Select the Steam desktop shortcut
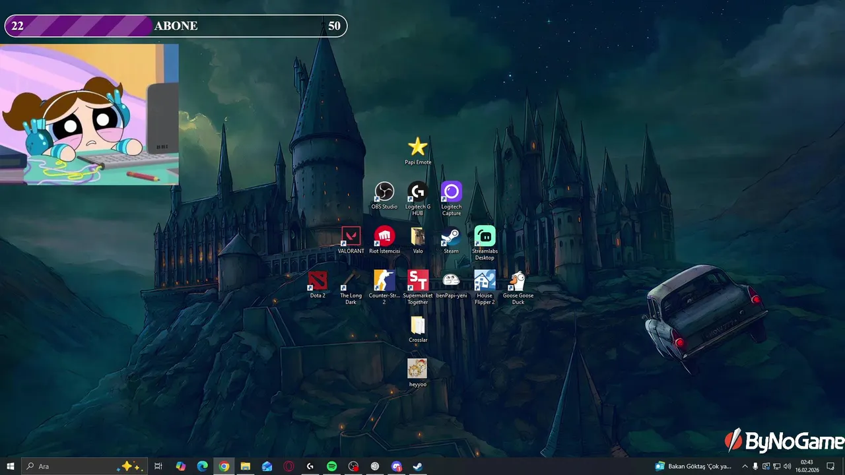845x475 pixels. click(452, 240)
